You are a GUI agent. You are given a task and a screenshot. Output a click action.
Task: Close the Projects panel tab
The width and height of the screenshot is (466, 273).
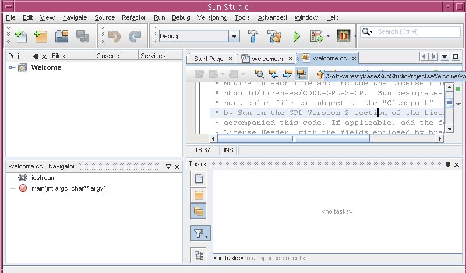[44, 56]
